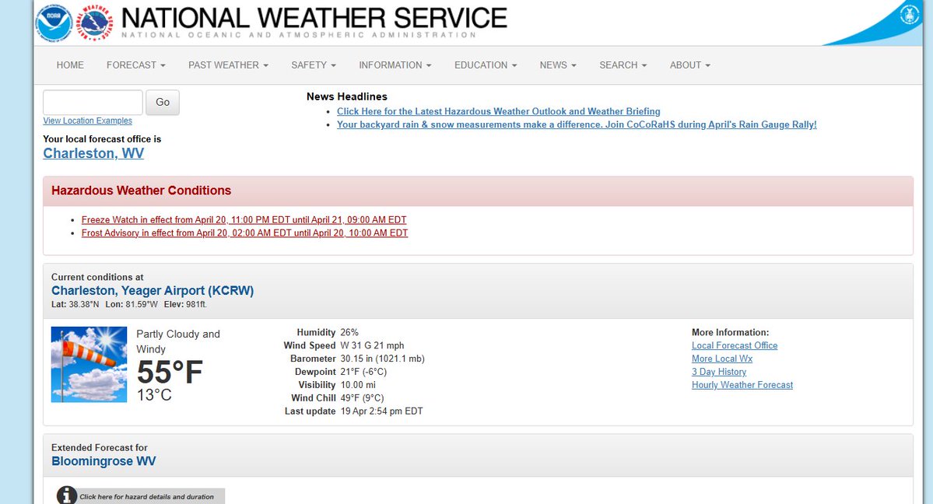This screenshot has height=504, width=933.
Task: Click 'Click here for hazard details and duration'
Action: 146,496
